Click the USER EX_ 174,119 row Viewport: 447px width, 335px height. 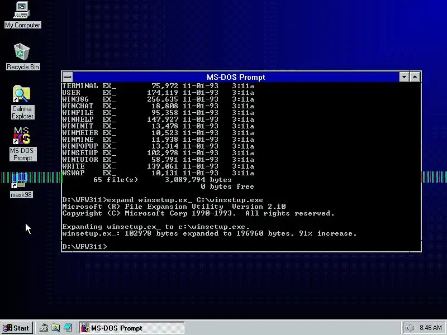(x=158, y=93)
